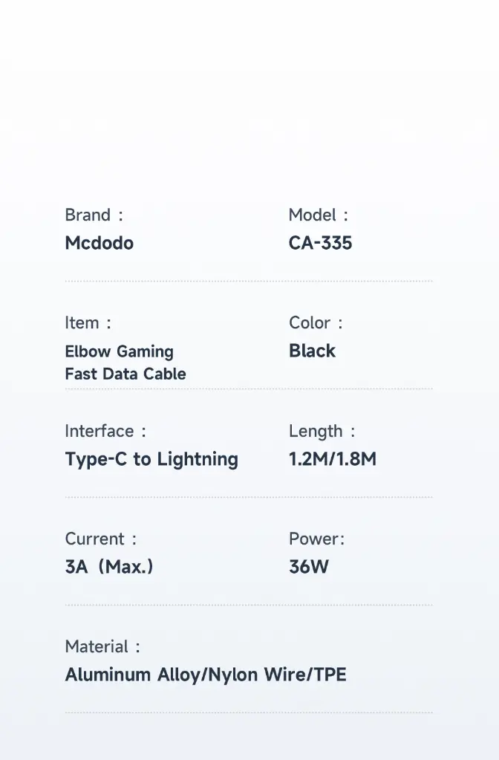The width and height of the screenshot is (499, 760).
Task: Click the dotted divider below Mcdodo
Action: 249,281
